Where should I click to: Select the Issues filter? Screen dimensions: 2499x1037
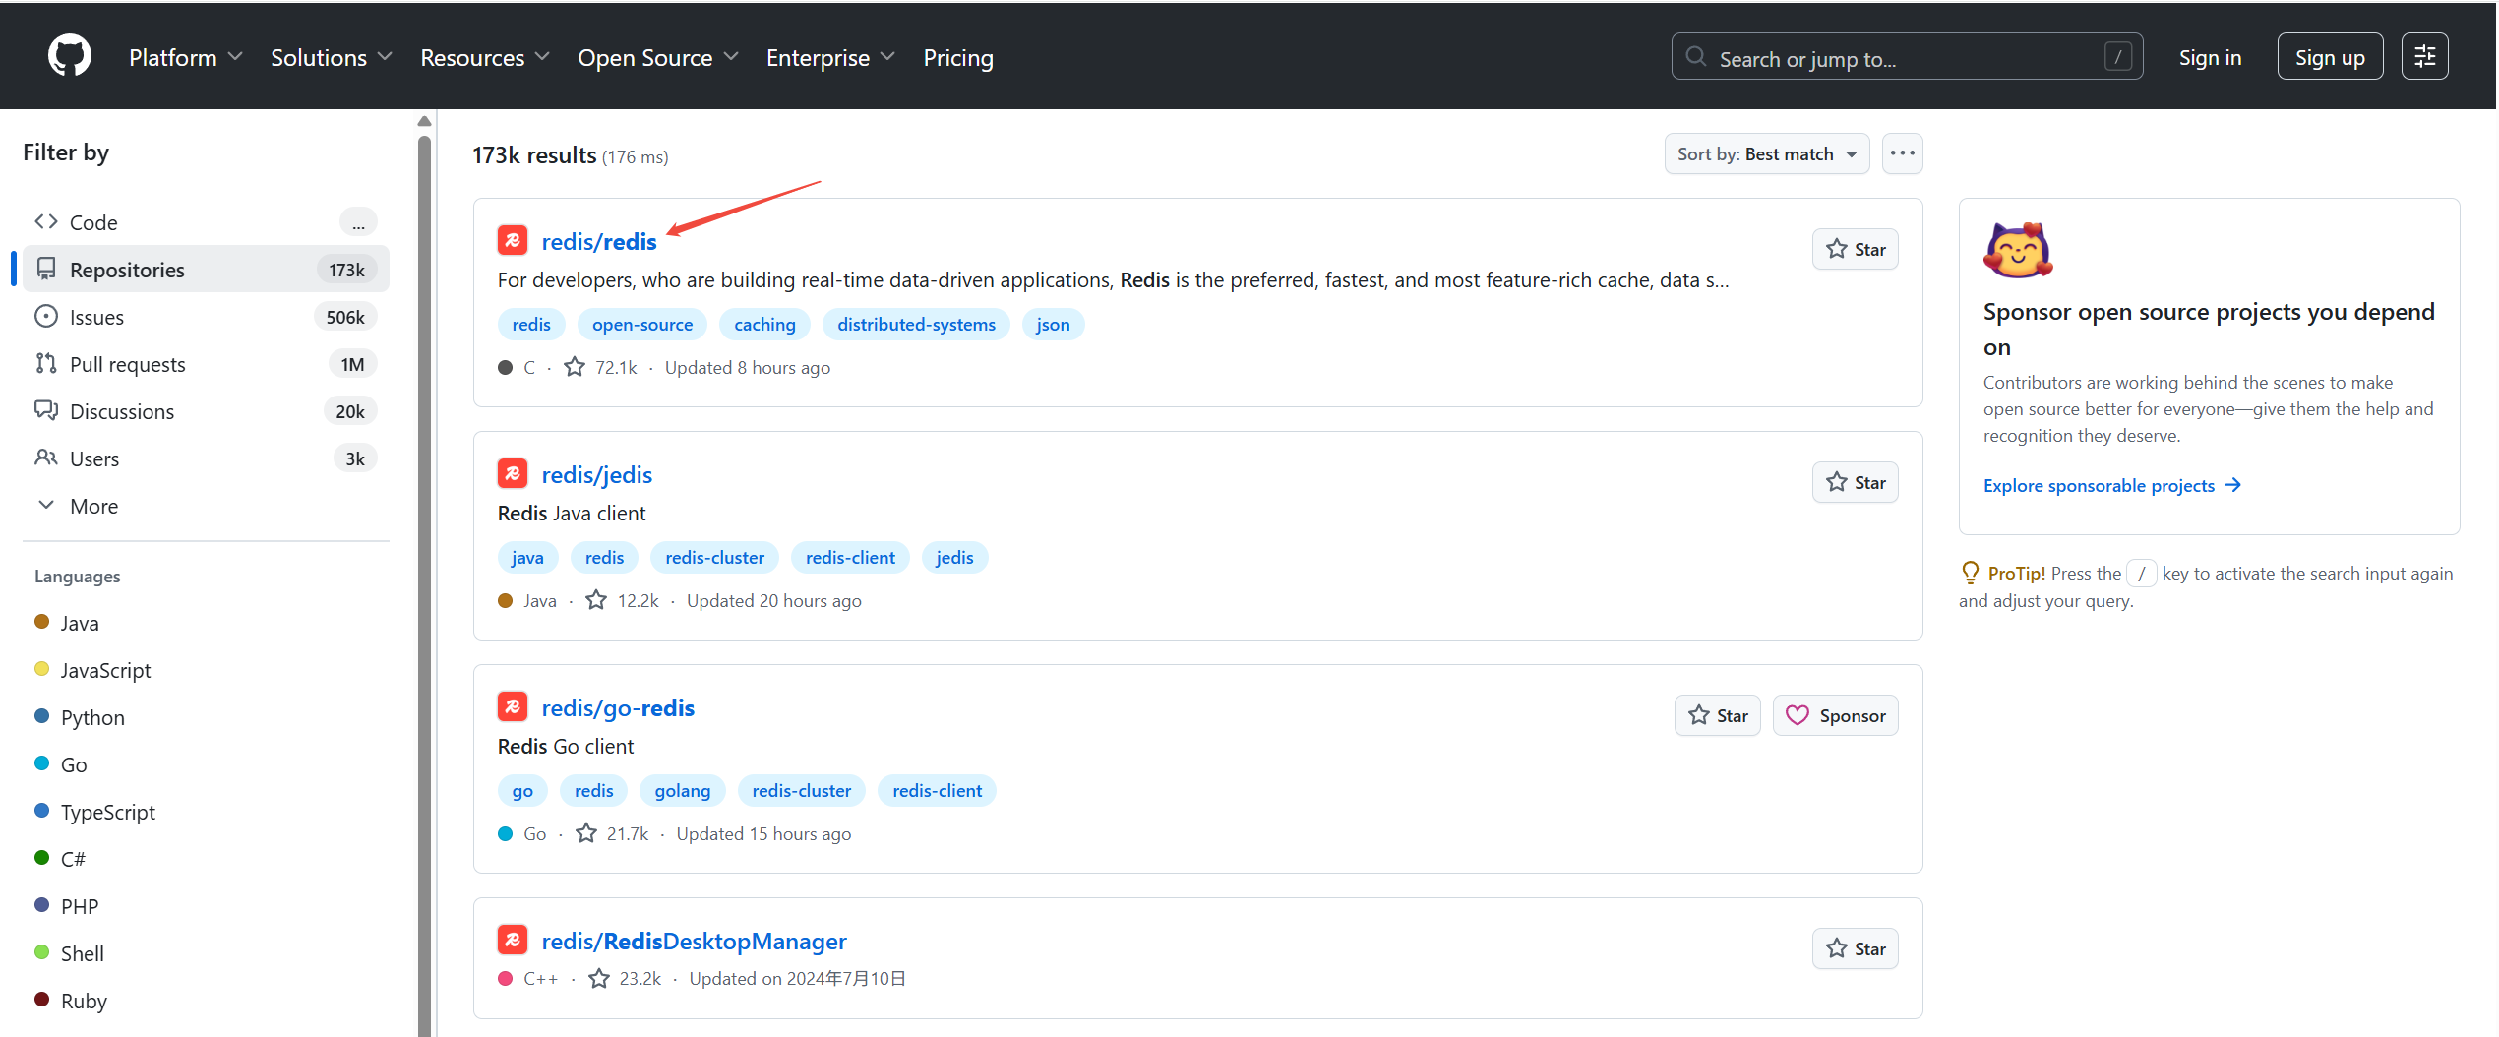(96, 317)
